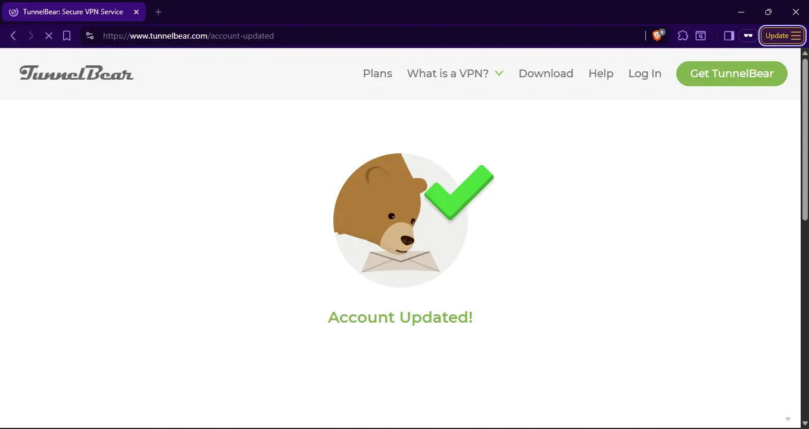
Task: Click Log In
Action: [x=645, y=74]
